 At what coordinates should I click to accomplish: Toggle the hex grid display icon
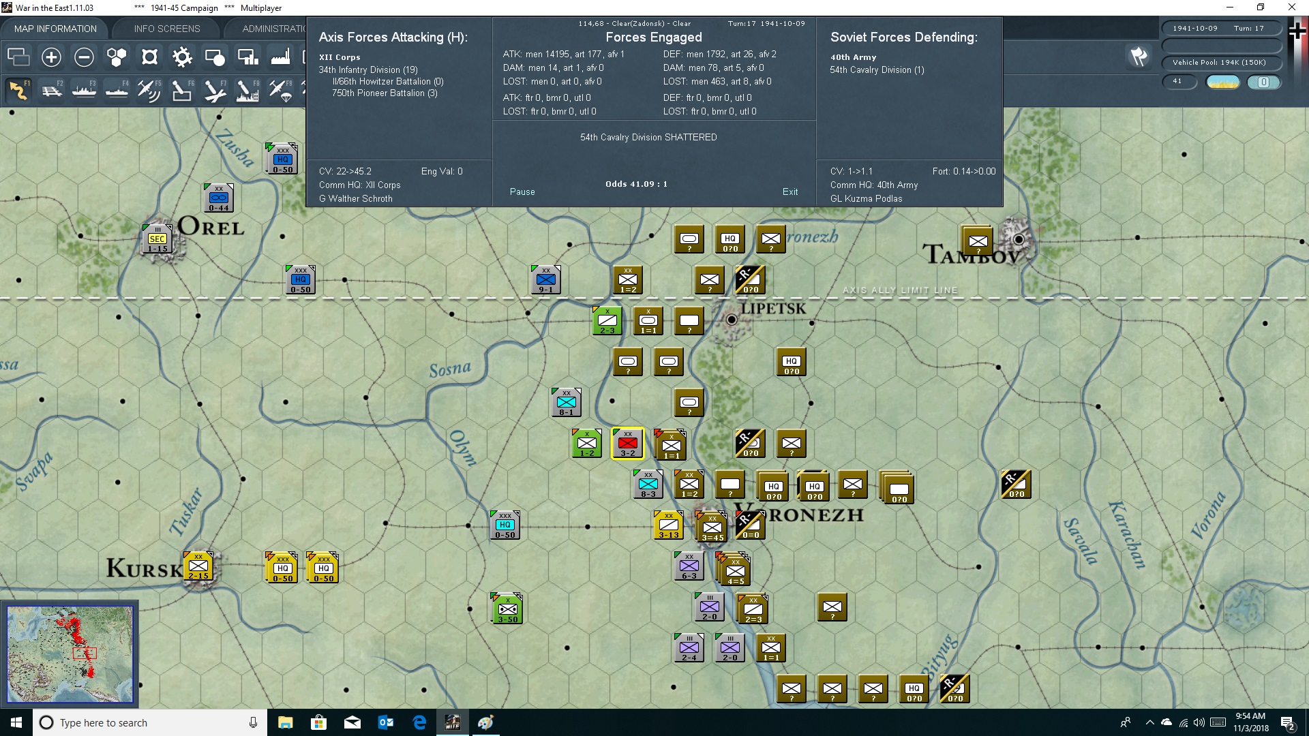pos(117,57)
